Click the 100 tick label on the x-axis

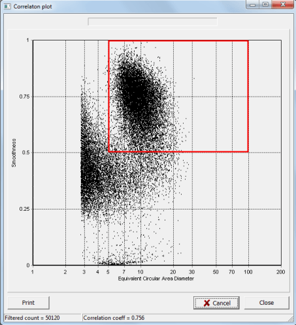pyautogui.click(x=248, y=272)
